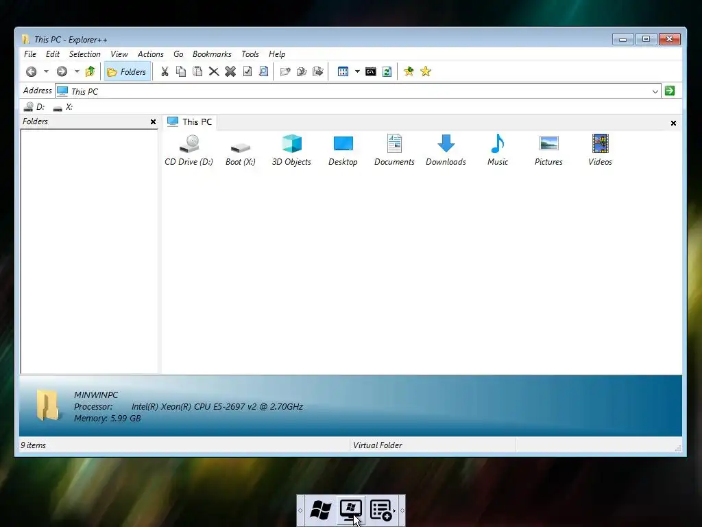Click the Copy To folder icon
The image size is (702, 527).
[x=302, y=71]
